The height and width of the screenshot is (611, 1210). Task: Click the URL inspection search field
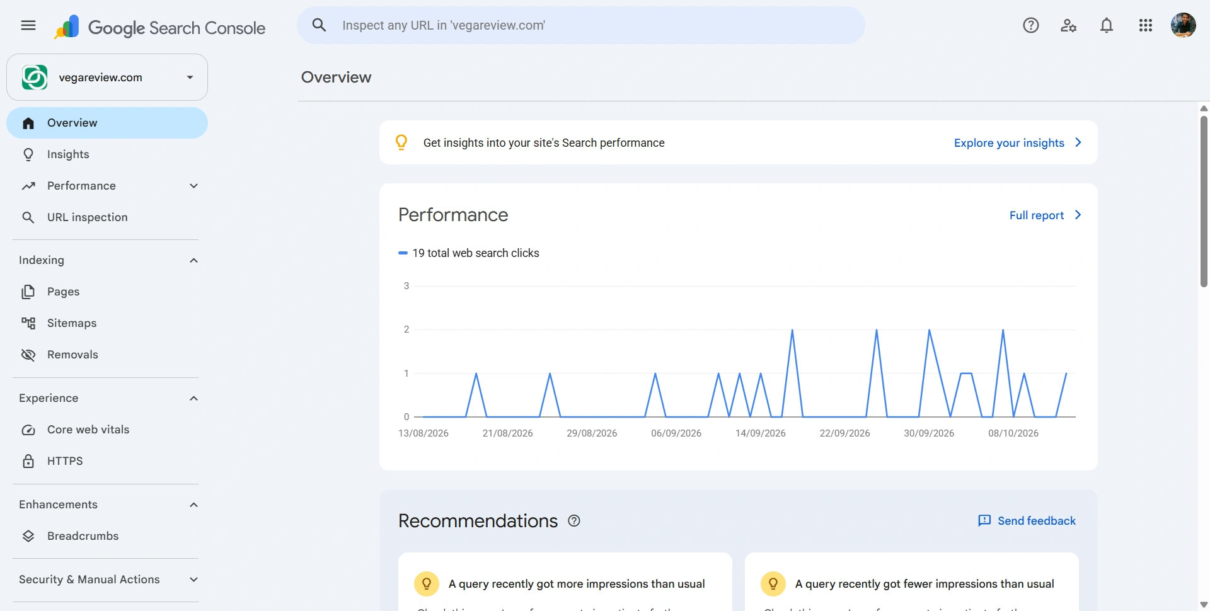click(581, 25)
